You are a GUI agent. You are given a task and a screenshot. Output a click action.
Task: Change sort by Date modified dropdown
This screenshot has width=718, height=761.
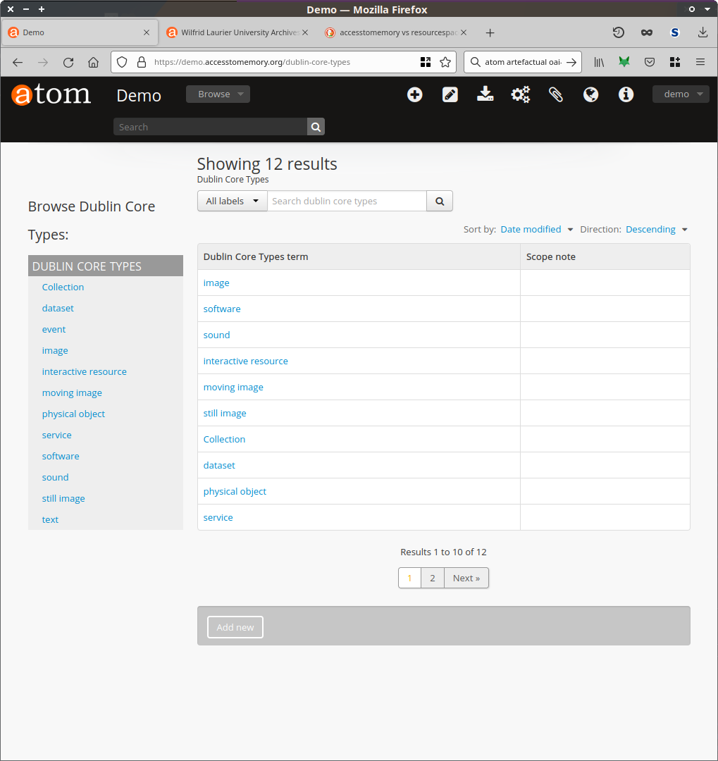point(536,229)
